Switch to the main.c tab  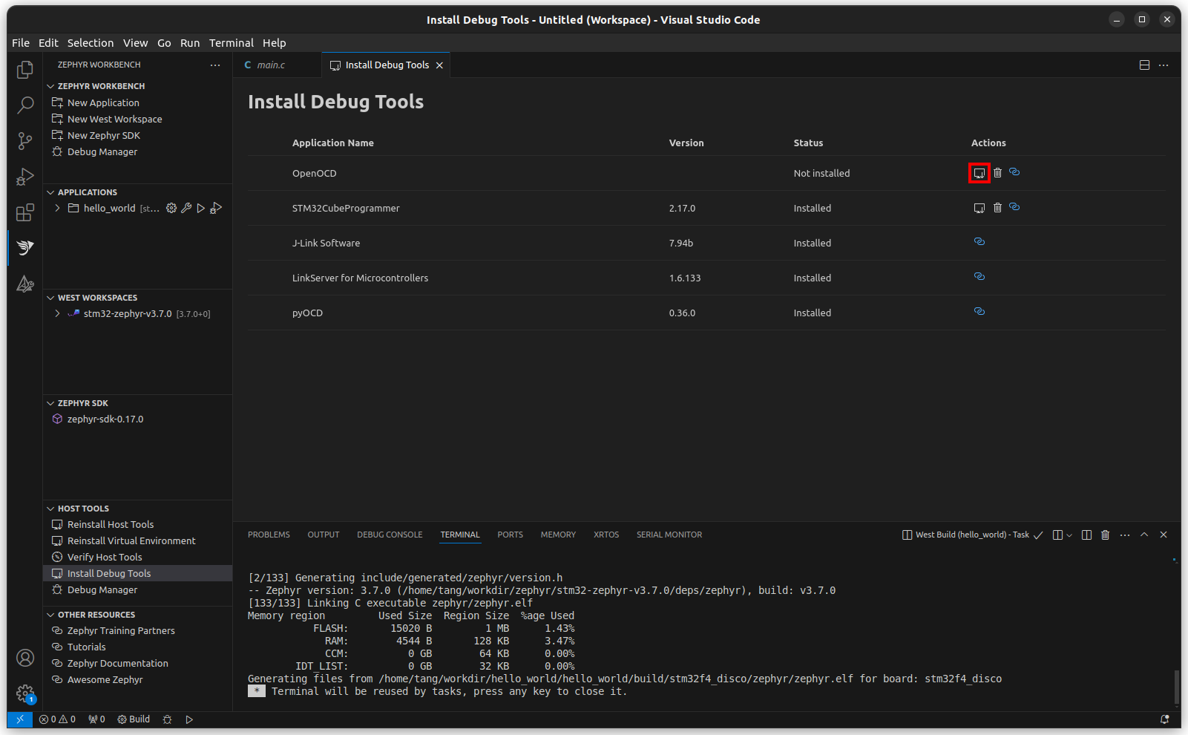point(269,65)
